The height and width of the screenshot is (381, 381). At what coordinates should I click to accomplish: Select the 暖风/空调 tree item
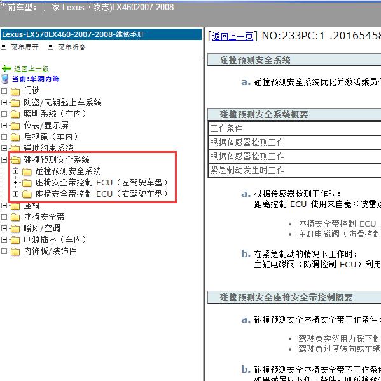(42, 228)
